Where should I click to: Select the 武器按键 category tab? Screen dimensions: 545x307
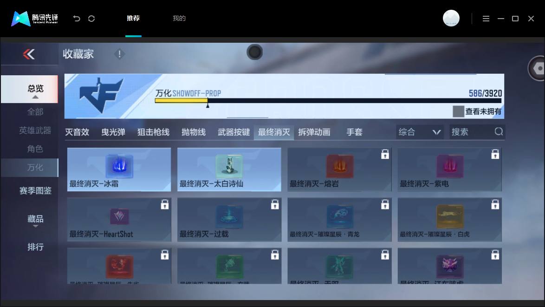click(x=234, y=132)
